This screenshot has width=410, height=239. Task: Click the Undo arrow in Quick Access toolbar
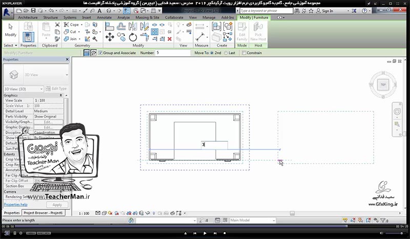[51, 11]
